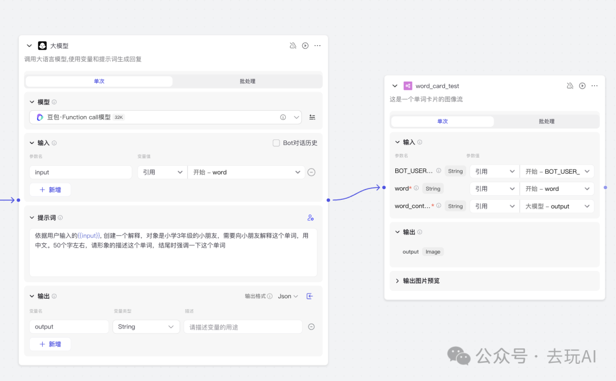This screenshot has width=616, height=381.
Task: Select 批处理 tab in word_card_test
Action: click(x=546, y=122)
